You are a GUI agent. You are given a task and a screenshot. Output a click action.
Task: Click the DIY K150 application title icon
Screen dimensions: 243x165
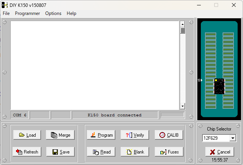coord(5,5)
